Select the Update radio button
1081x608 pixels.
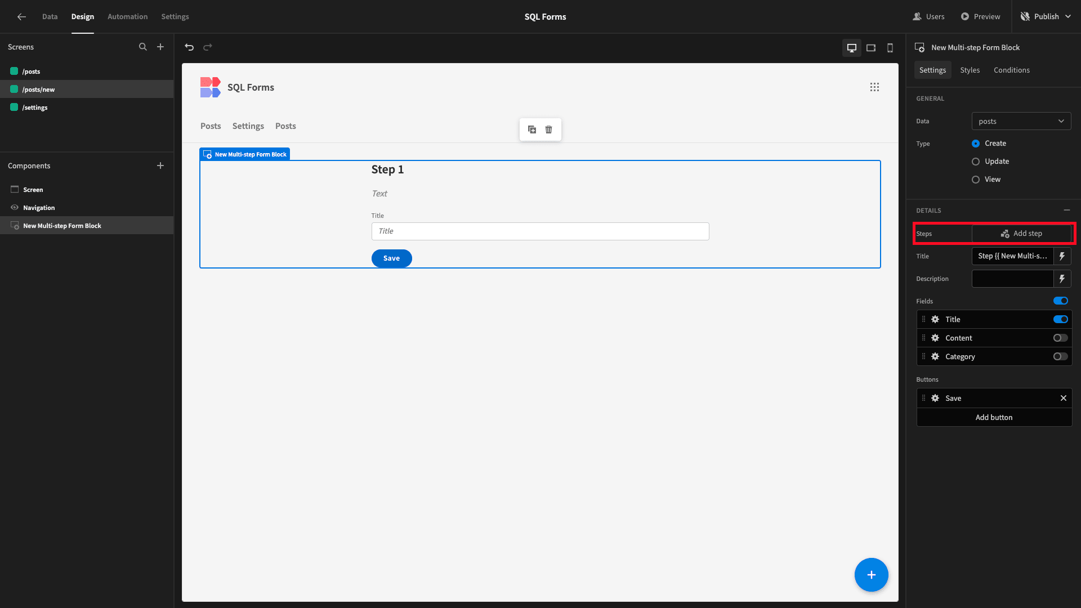(976, 161)
